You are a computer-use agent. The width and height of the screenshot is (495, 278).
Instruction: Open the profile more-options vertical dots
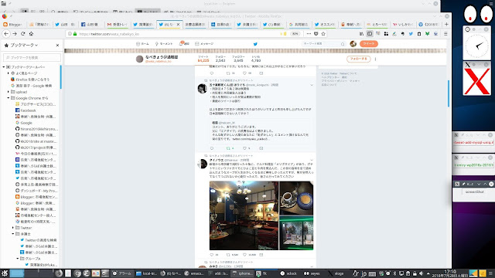(375, 59)
